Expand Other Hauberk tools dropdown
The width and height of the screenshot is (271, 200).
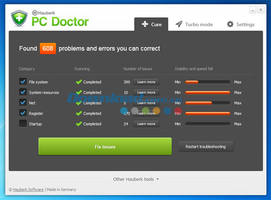[x=136, y=179]
